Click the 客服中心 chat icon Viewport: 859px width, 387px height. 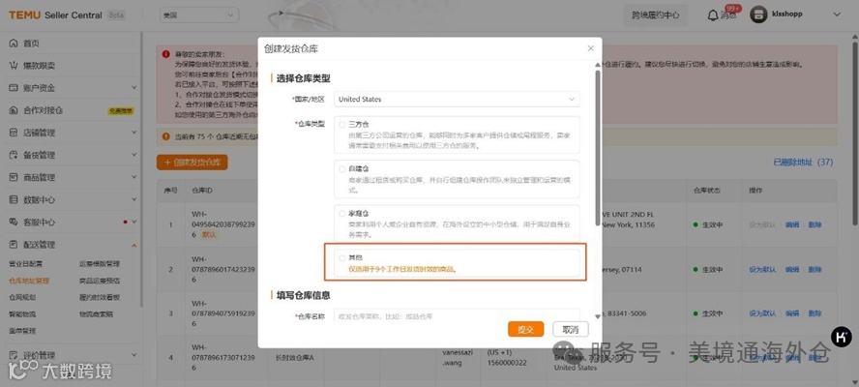click(x=14, y=222)
